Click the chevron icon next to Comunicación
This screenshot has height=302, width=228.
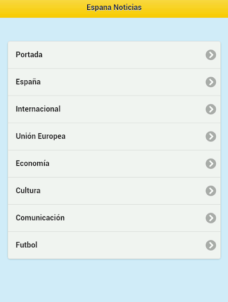(x=211, y=218)
